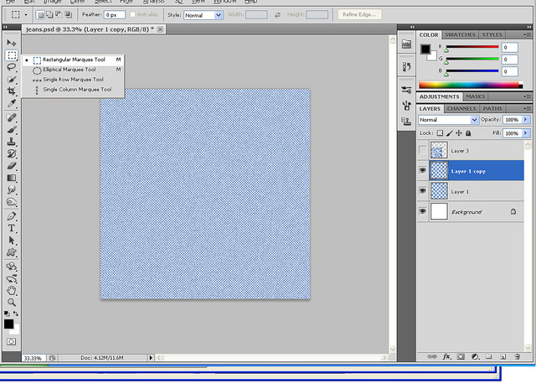Select the Brush tool
Image resolution: width=536 pixels, height=389 pixels.
coord(11,130)
